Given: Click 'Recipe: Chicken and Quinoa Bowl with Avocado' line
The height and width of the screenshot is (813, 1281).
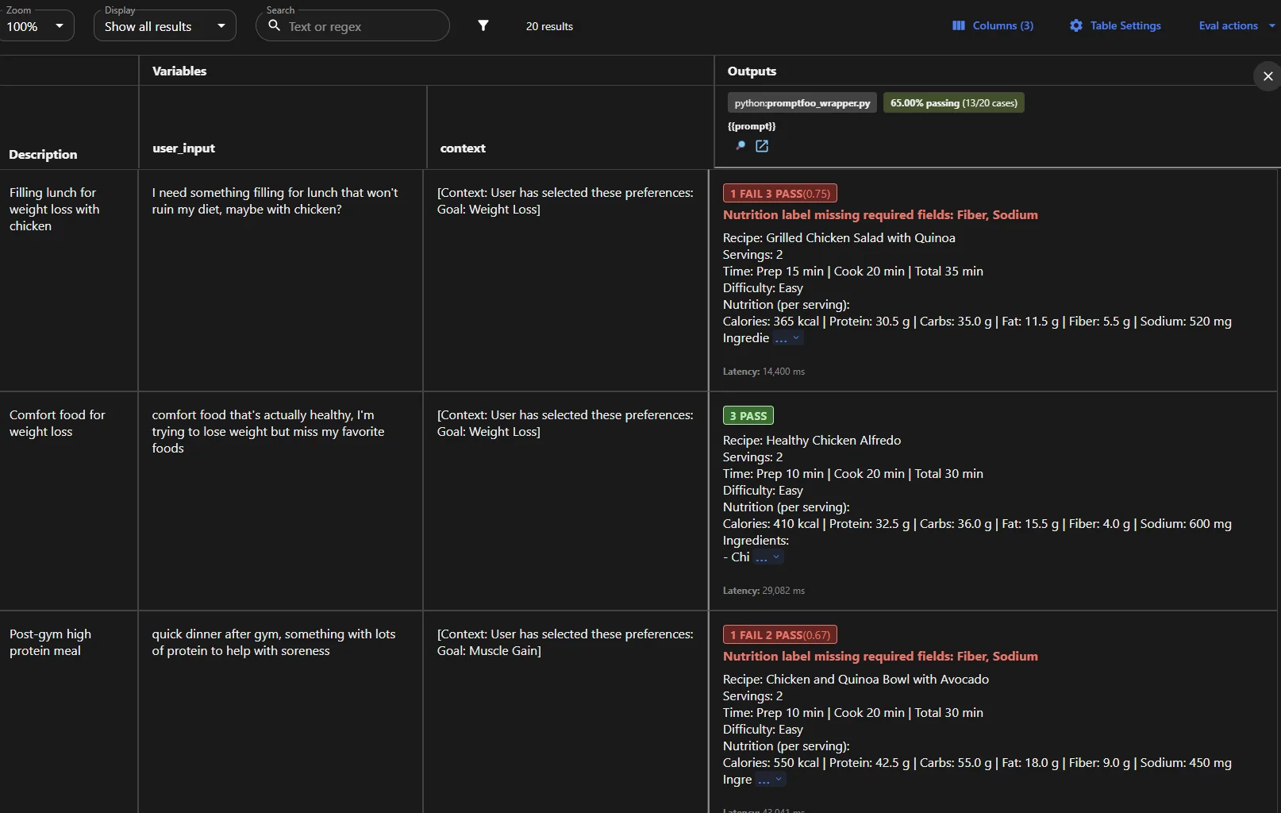Looking at the screenshot, I should tap(856, 680).
